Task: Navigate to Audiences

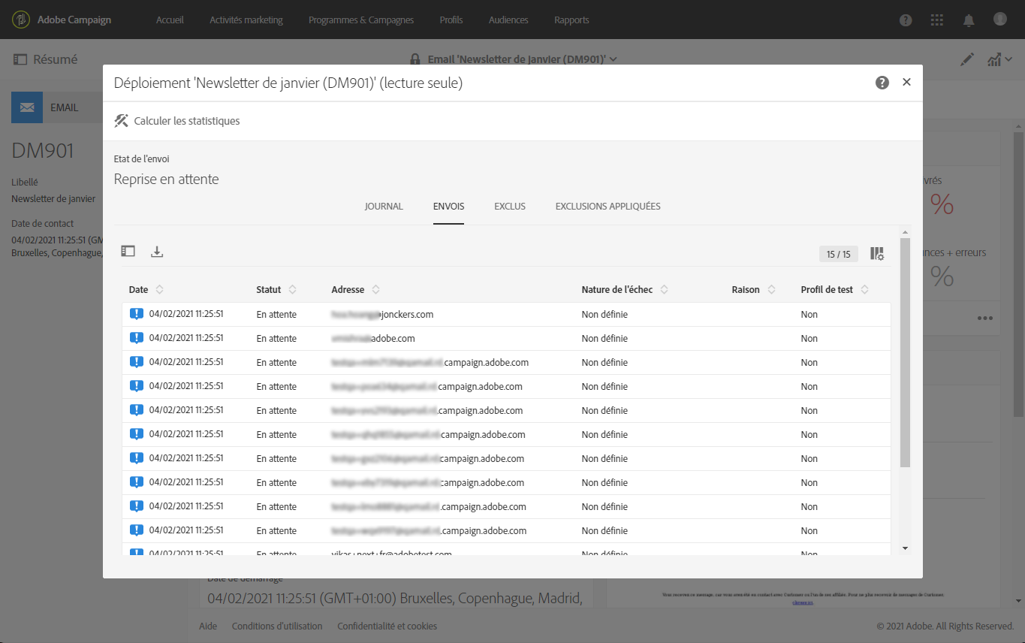Action: click(x=508, y=20)
